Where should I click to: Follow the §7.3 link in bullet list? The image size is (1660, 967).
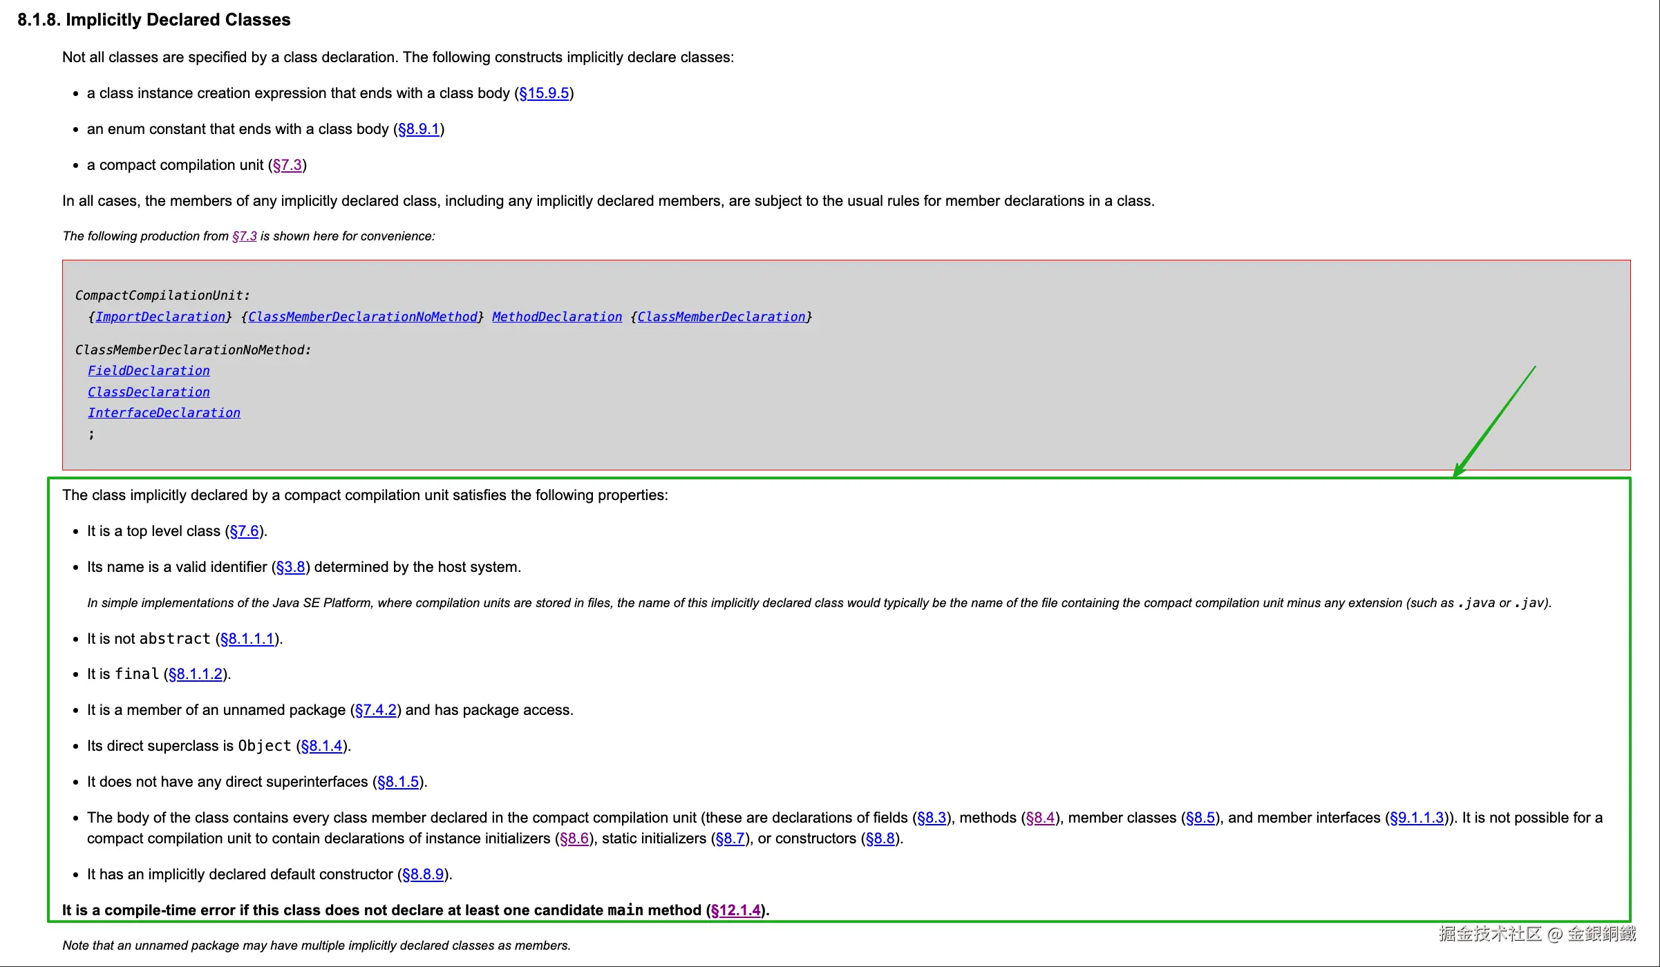[x=287, y=165]
